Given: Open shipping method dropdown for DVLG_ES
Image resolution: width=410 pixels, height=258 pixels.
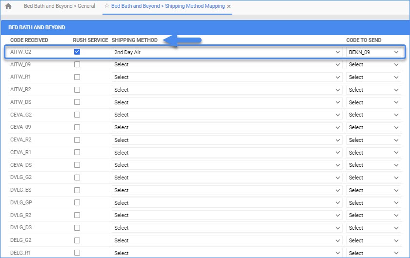Looking at the screenshot, I should pyautogui.click(x=227, y=190).
